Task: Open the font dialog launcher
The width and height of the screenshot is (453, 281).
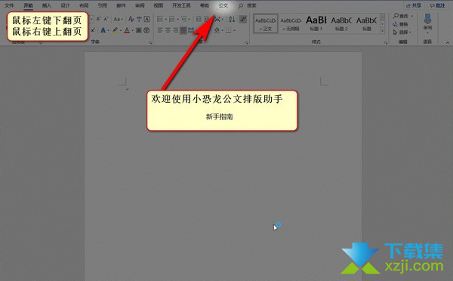Action: [x=150, y=43]
